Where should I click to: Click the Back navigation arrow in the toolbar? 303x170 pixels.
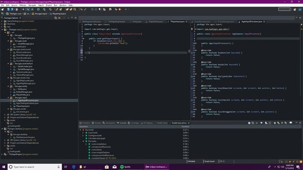(x=120, y=9)
